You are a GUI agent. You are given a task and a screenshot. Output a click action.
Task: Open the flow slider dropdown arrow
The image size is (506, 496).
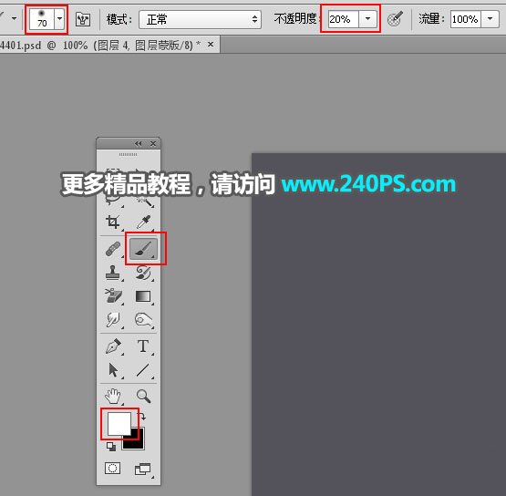[490, 19]
